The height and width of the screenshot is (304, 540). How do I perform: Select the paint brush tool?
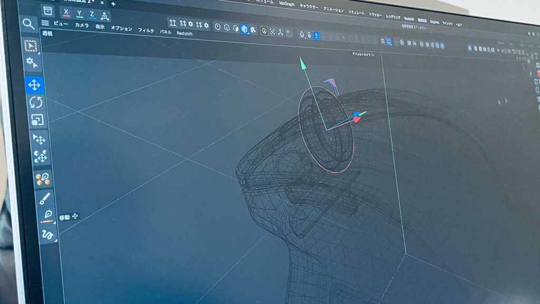(45, 198)
